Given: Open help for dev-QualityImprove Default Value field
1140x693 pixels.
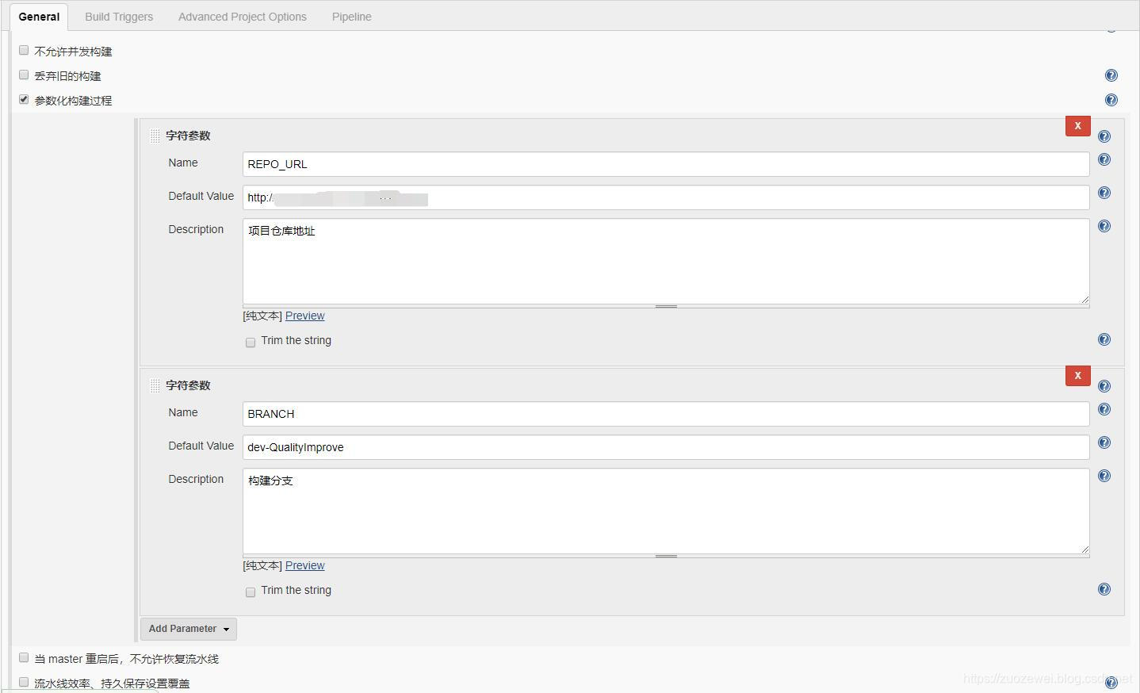Looking at the screenshot, I should [x=1104, y=442].
